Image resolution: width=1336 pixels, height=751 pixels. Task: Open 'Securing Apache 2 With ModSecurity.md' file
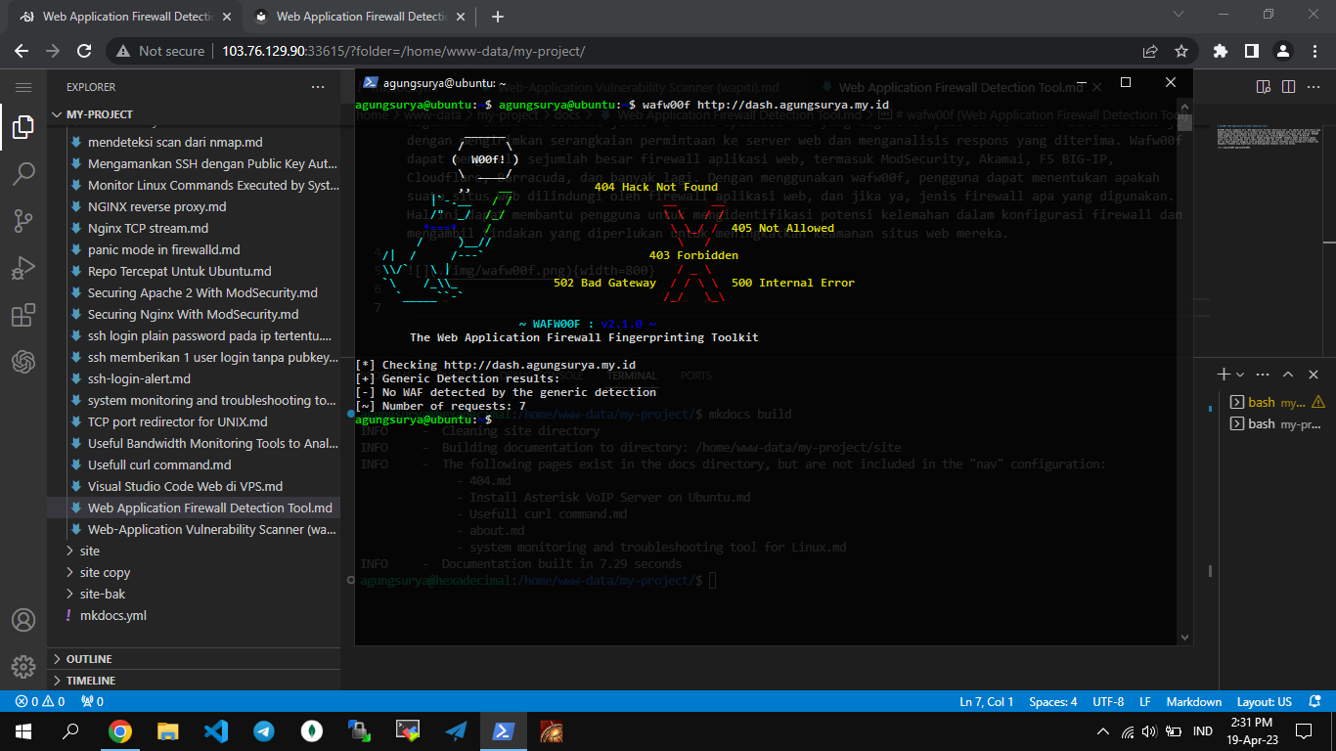[202, 292]
